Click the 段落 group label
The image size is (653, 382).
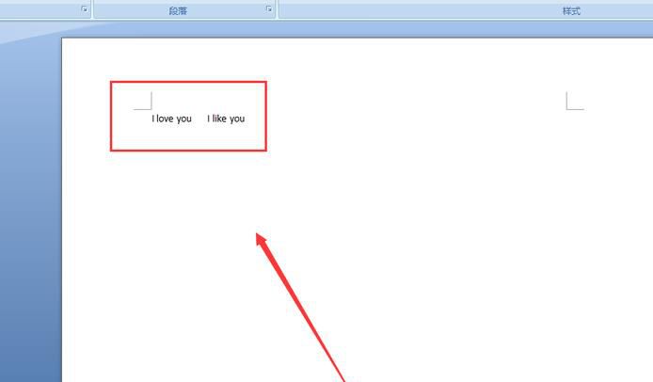(178, 9)
